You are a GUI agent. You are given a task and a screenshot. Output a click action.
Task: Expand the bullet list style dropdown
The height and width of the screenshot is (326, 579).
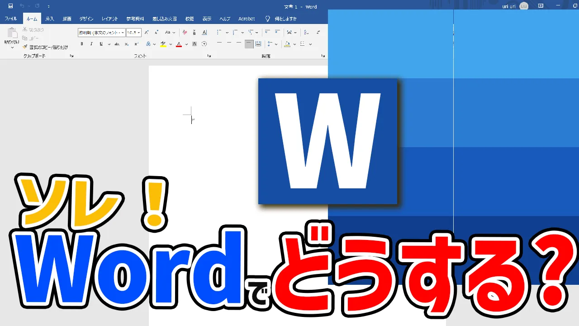228,33
